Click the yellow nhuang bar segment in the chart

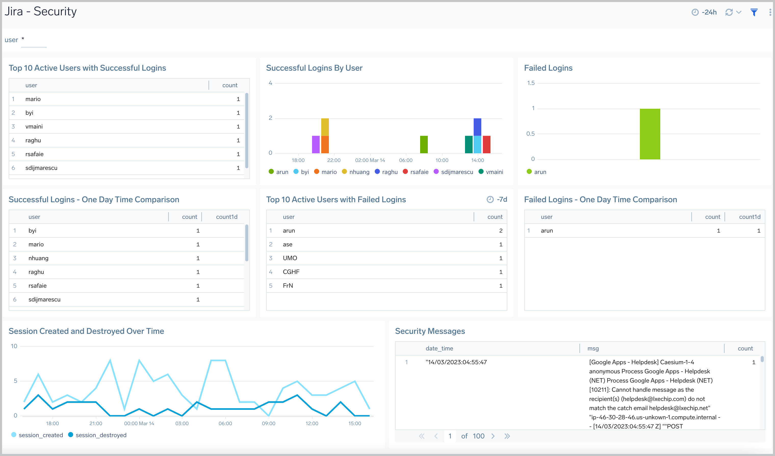(325, 127)
